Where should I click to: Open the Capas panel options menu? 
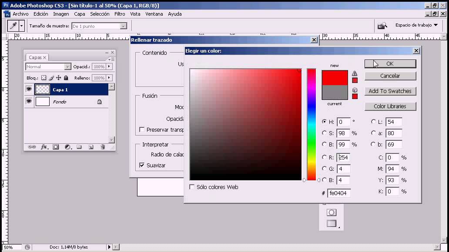pos(112,59)
